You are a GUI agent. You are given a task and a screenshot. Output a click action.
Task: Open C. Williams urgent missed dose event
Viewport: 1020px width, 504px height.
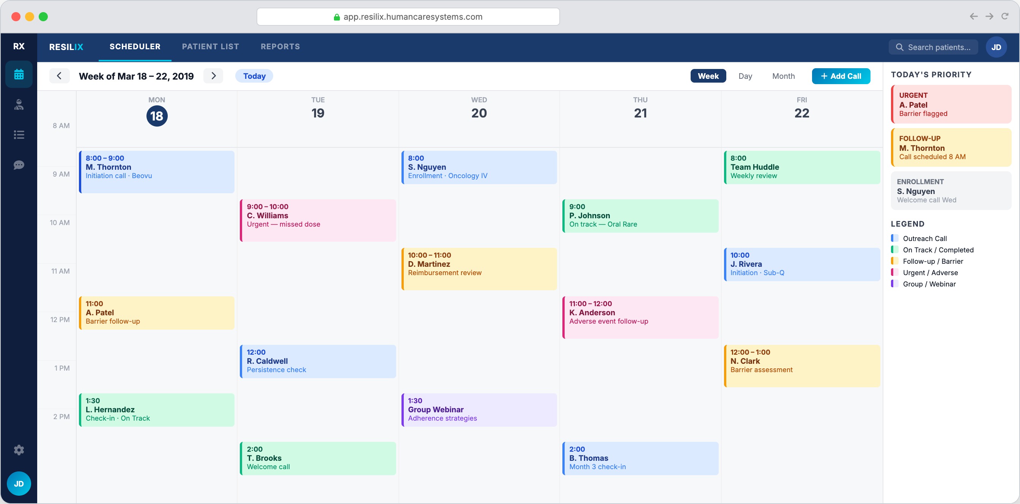[x=318, y=220]
